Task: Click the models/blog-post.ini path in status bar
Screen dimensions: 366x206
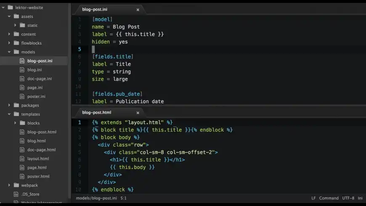Action: (x=96, y=198)
